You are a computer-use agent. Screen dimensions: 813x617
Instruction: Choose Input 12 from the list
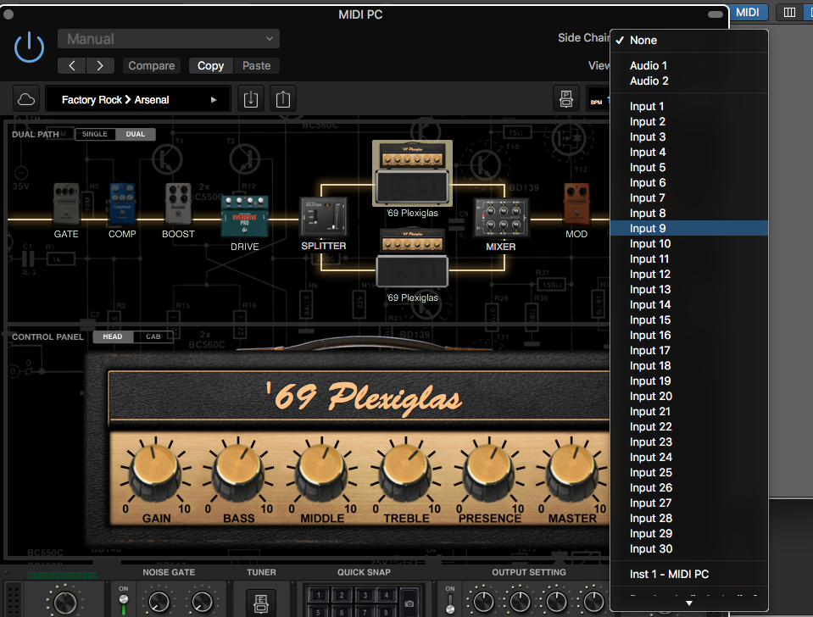point(689,275)
